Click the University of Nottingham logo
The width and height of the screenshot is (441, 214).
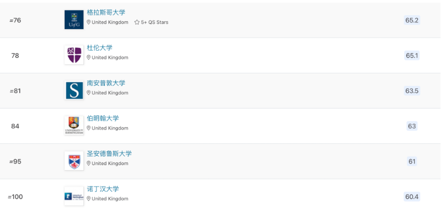(74, 196)
